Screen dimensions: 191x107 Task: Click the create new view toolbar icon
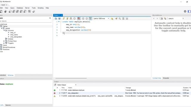(18, 11)
